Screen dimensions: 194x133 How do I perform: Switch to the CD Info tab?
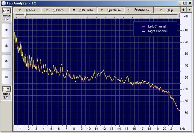coord(55,10)
